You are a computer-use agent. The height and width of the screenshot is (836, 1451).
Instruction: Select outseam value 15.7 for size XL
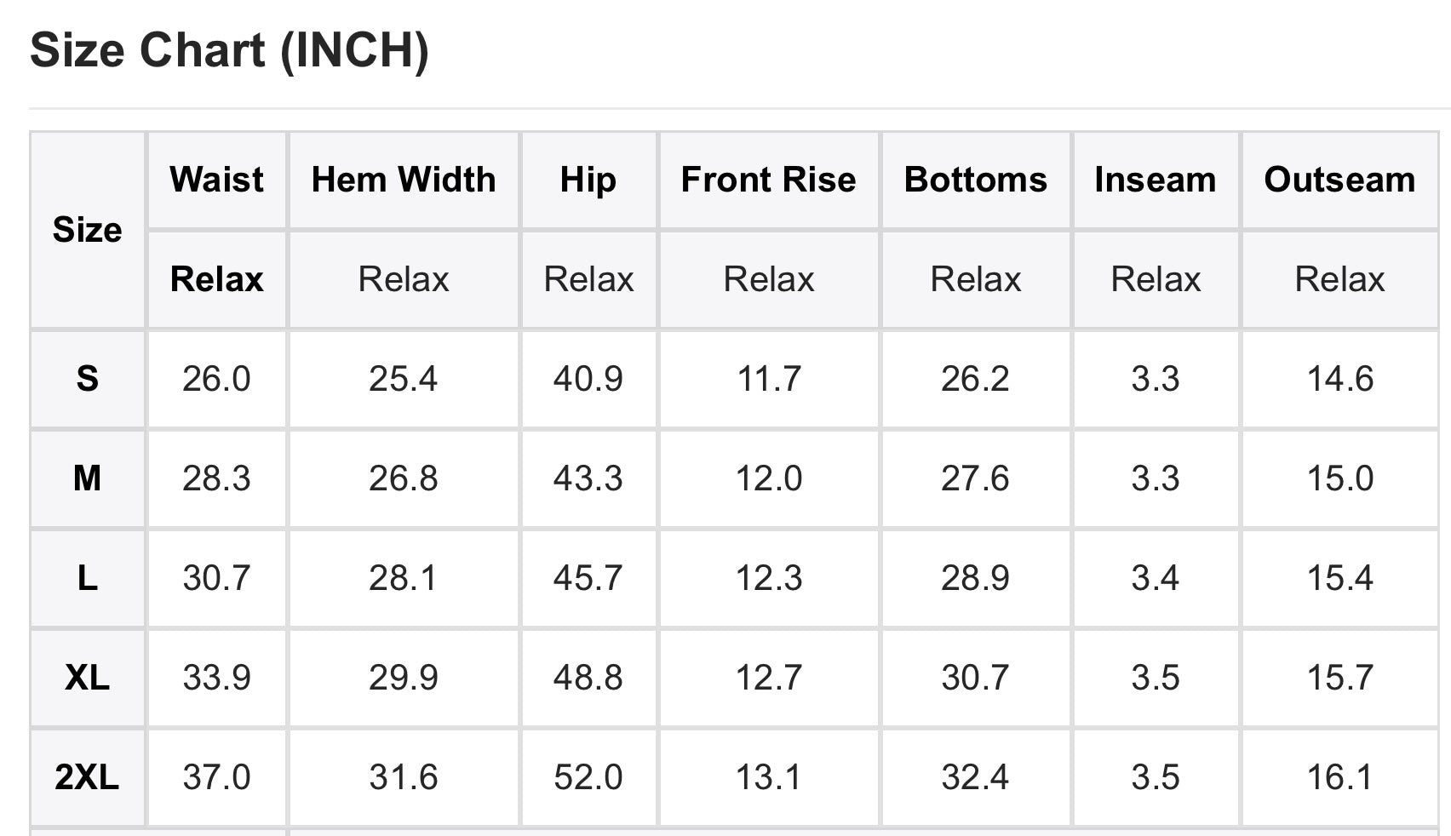[x=1339, y=678]
